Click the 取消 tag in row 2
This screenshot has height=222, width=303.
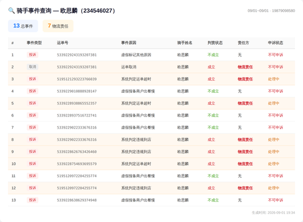coord(33,67)
